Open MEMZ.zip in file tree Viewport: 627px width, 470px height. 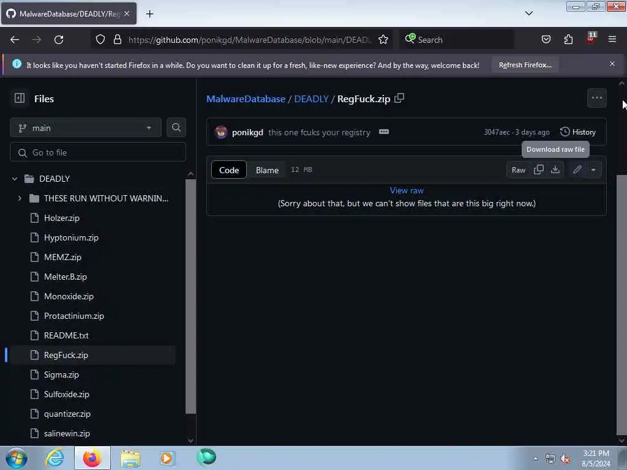[62, 257]
